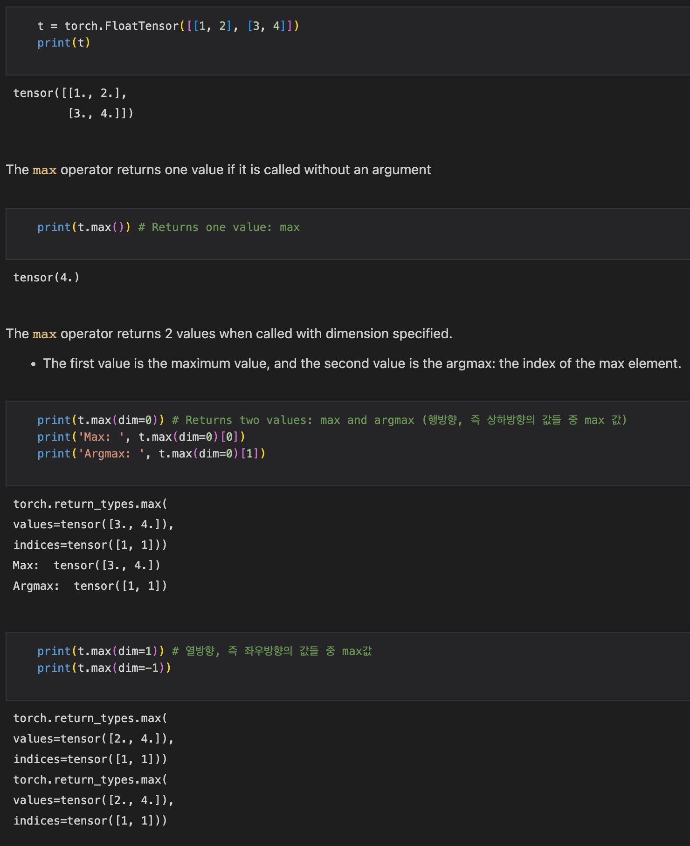Click the print(t.max(dim=0)) code line
This screenshot has height=846, width=690.
332,420
